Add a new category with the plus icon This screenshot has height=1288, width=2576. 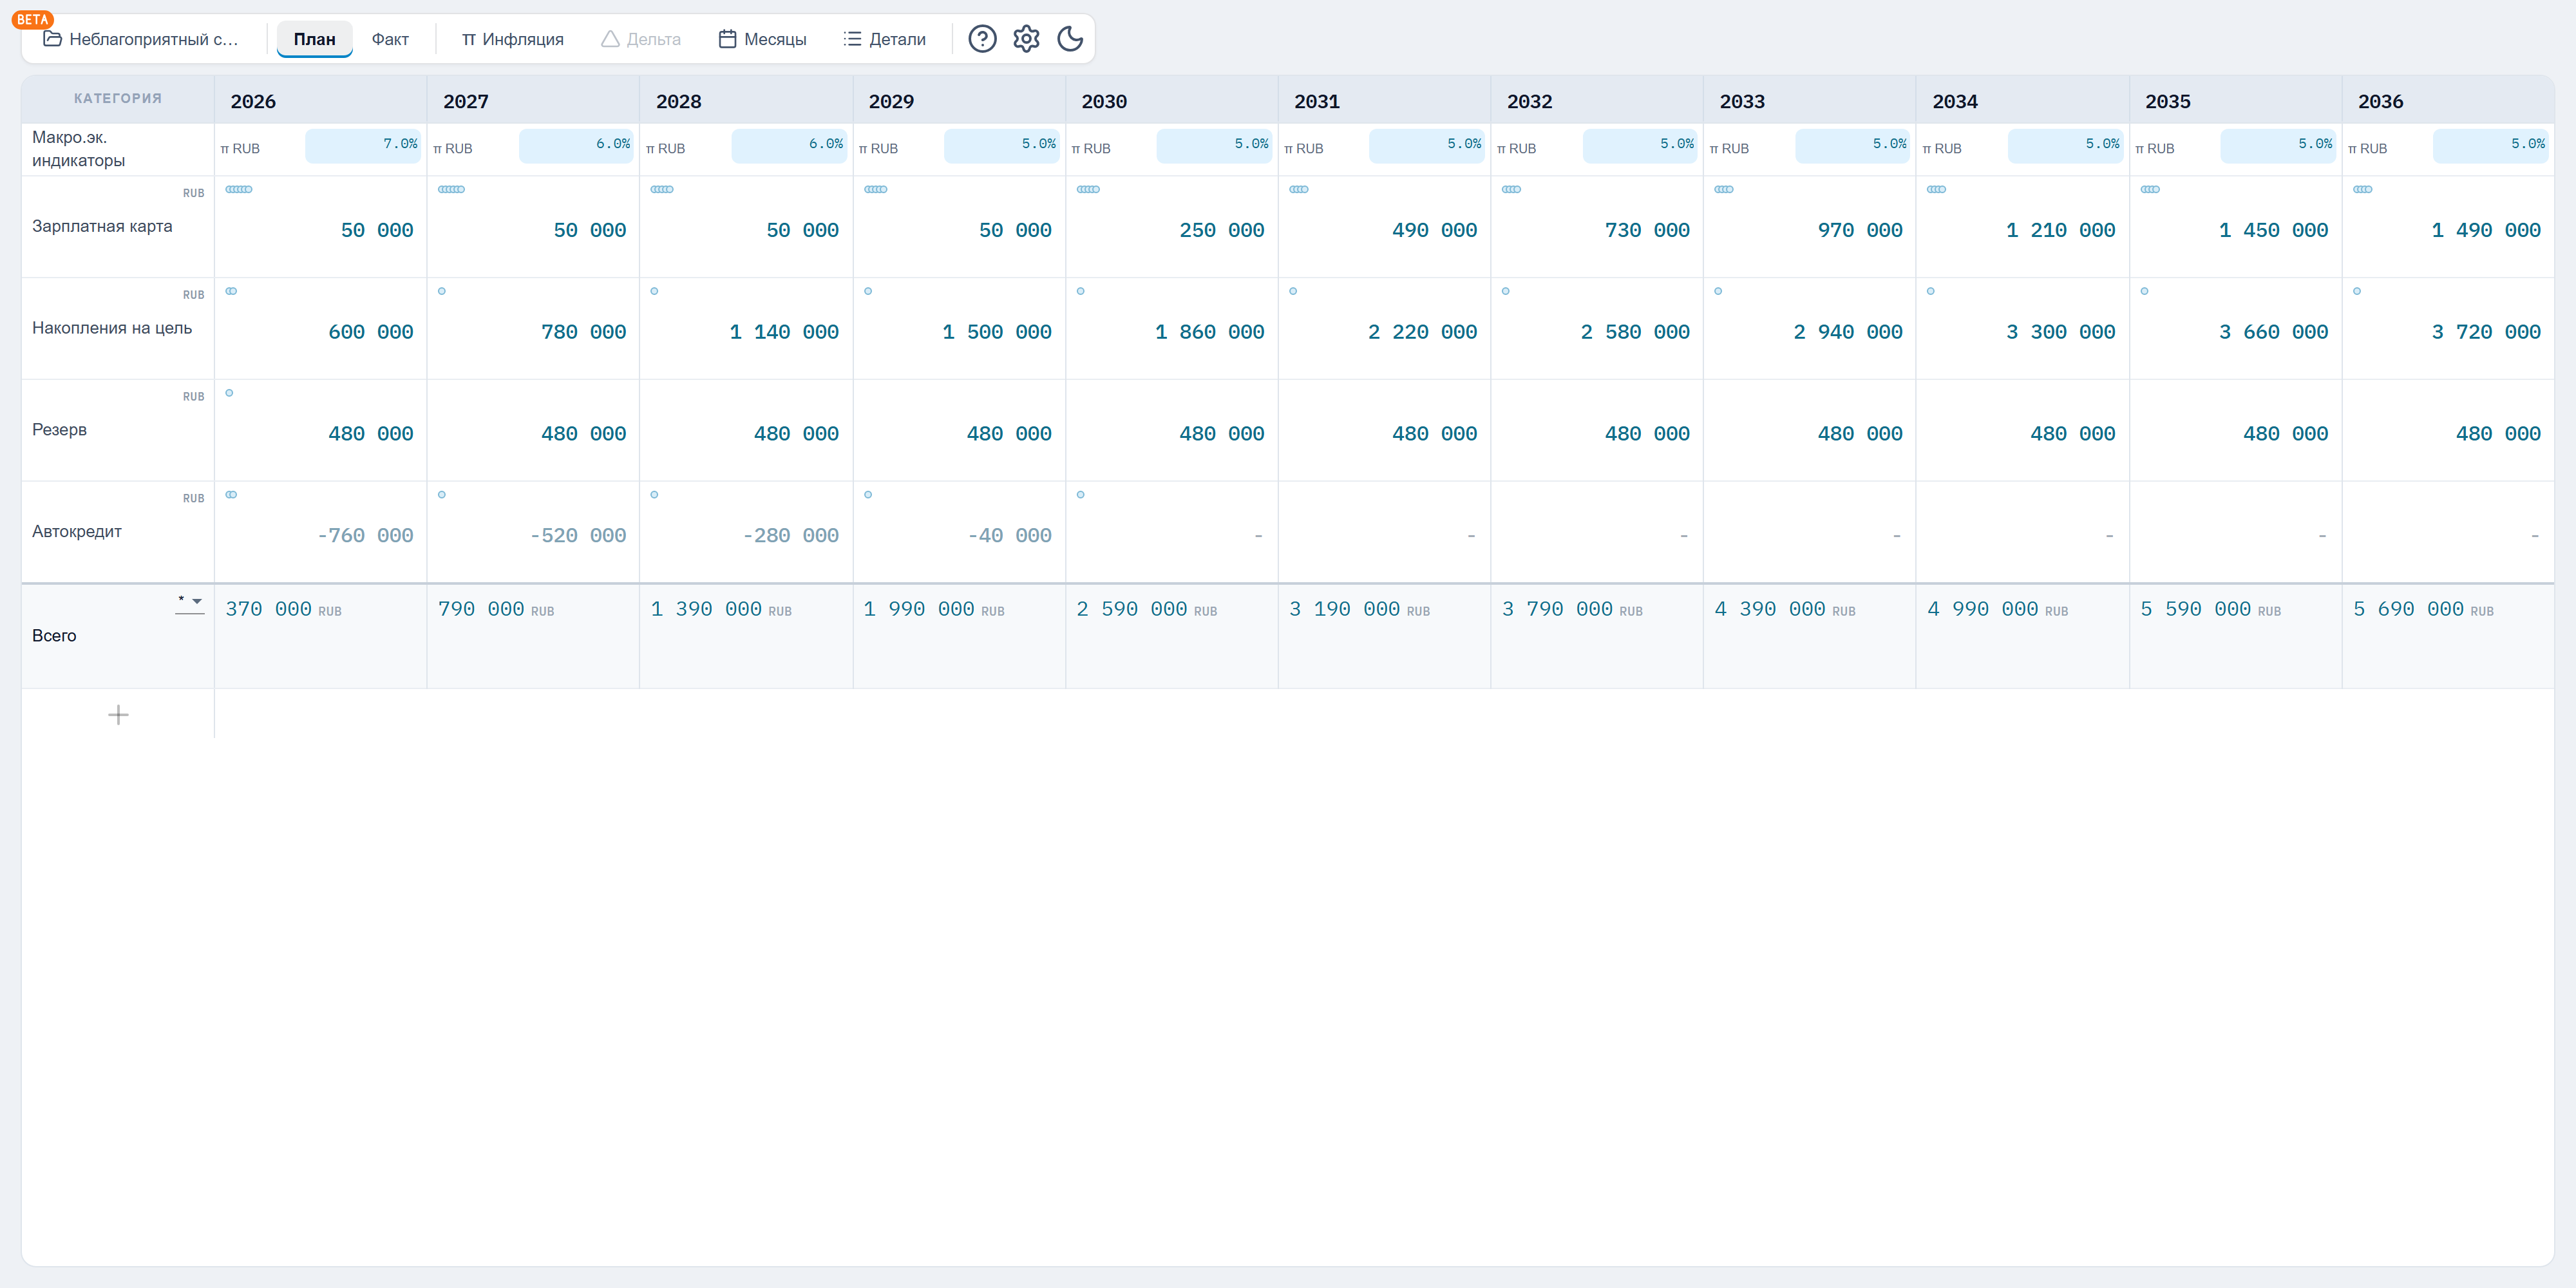click(118, 714)
